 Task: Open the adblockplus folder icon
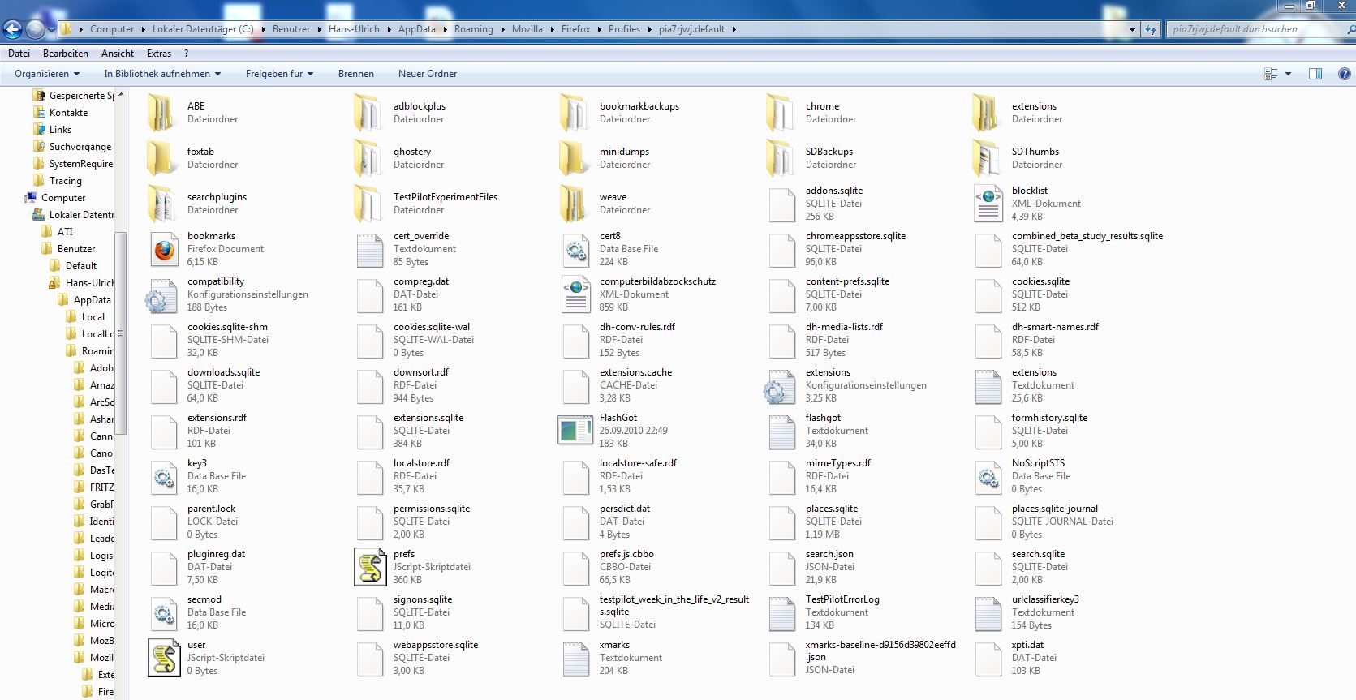[x=367, y=113]
